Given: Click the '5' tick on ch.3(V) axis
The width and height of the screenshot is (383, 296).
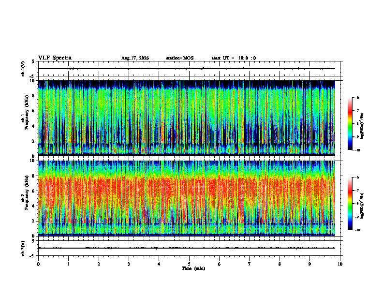Looking at the screenshot, I should (x=33, y=241).
